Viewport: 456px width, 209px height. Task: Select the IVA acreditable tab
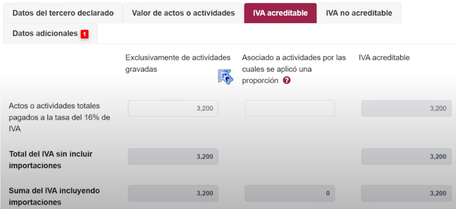point(280,13)
